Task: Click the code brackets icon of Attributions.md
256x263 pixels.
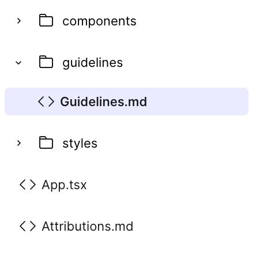Action: [x=28, y=226]
